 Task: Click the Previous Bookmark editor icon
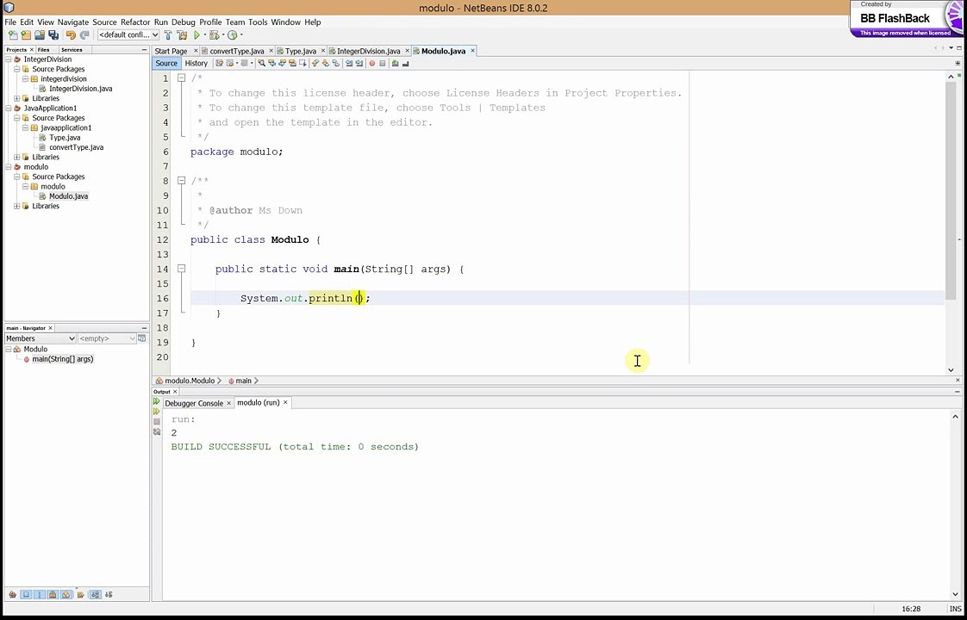315,63
